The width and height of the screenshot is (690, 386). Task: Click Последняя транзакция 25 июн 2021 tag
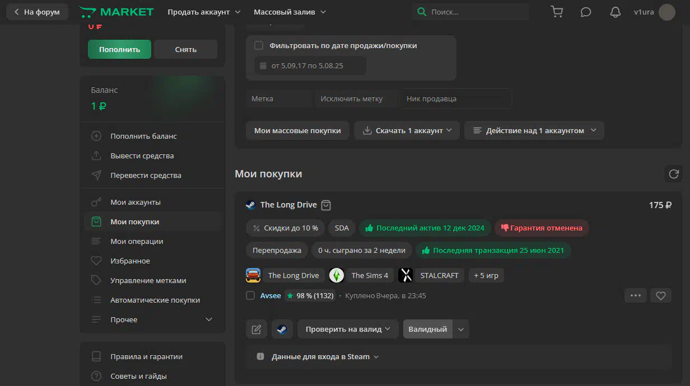[x=493, y=250]
